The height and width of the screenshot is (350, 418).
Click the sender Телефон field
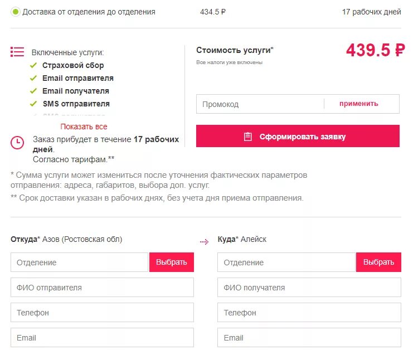pos(102,313)
